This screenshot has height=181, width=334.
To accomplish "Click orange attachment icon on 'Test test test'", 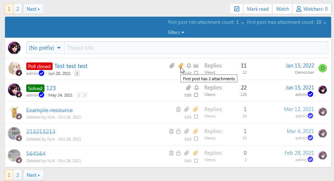I will (x=181, y=66).
